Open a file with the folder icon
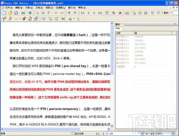The width and height of the screenshot is (179, 136). click(10, 13)
